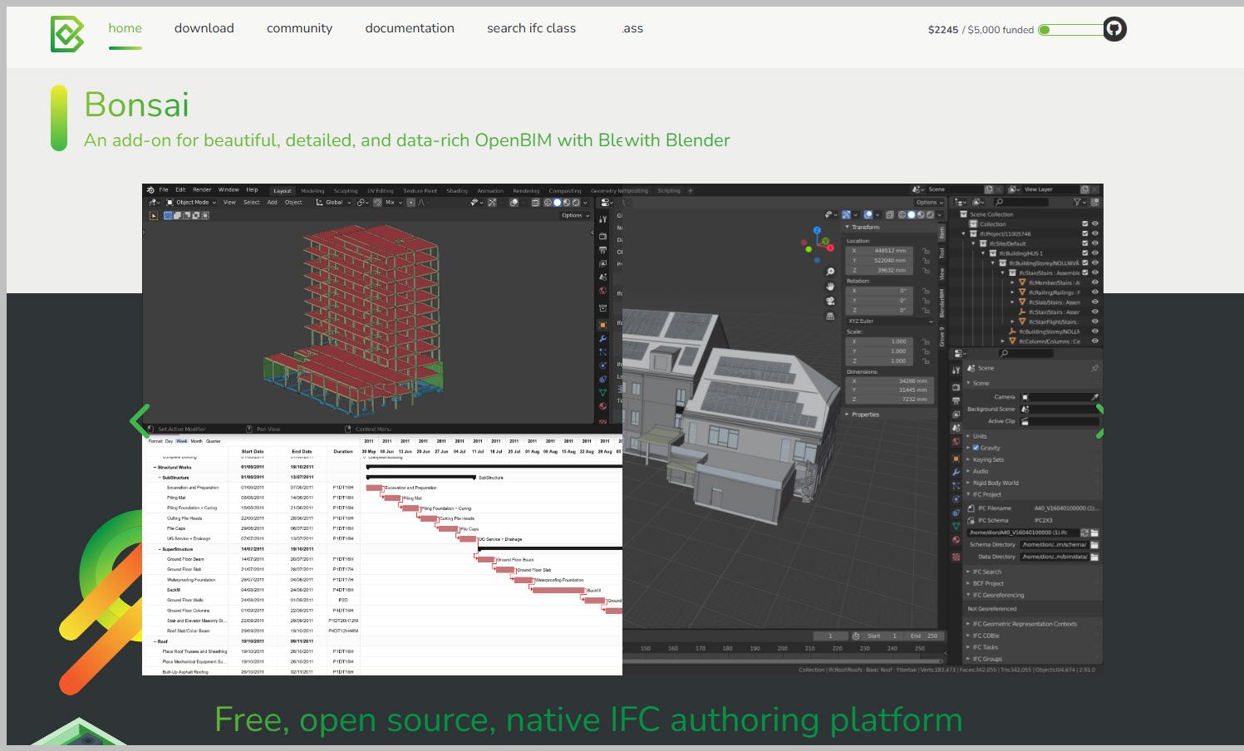Screen dimensions: 1244x751
Task: Show previous carousel slide with left arrow
Action: coord(140,421)
